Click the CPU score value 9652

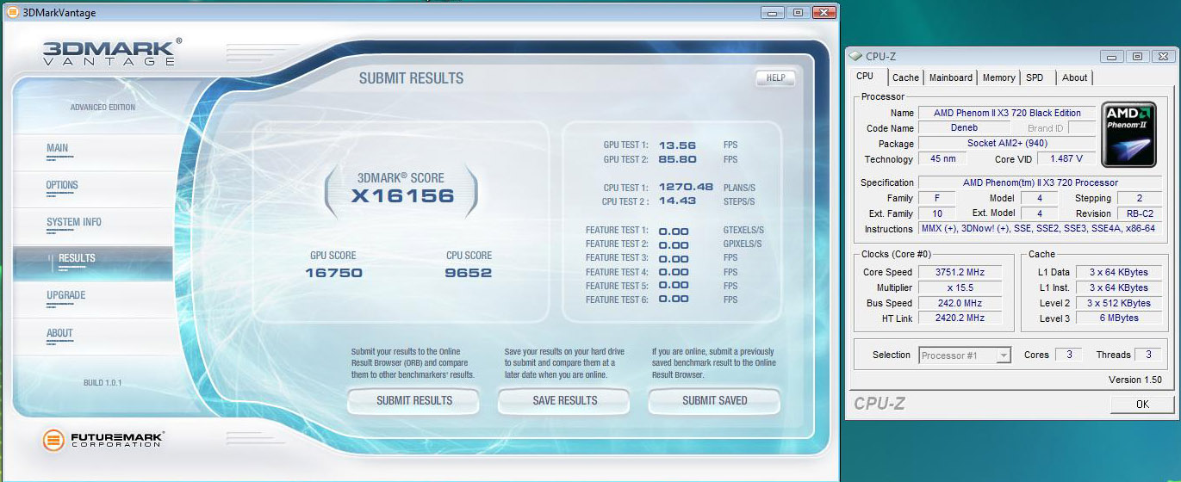point(469,273)
